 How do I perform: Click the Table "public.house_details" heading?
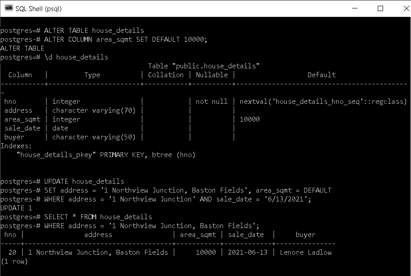tap(204, 66)
